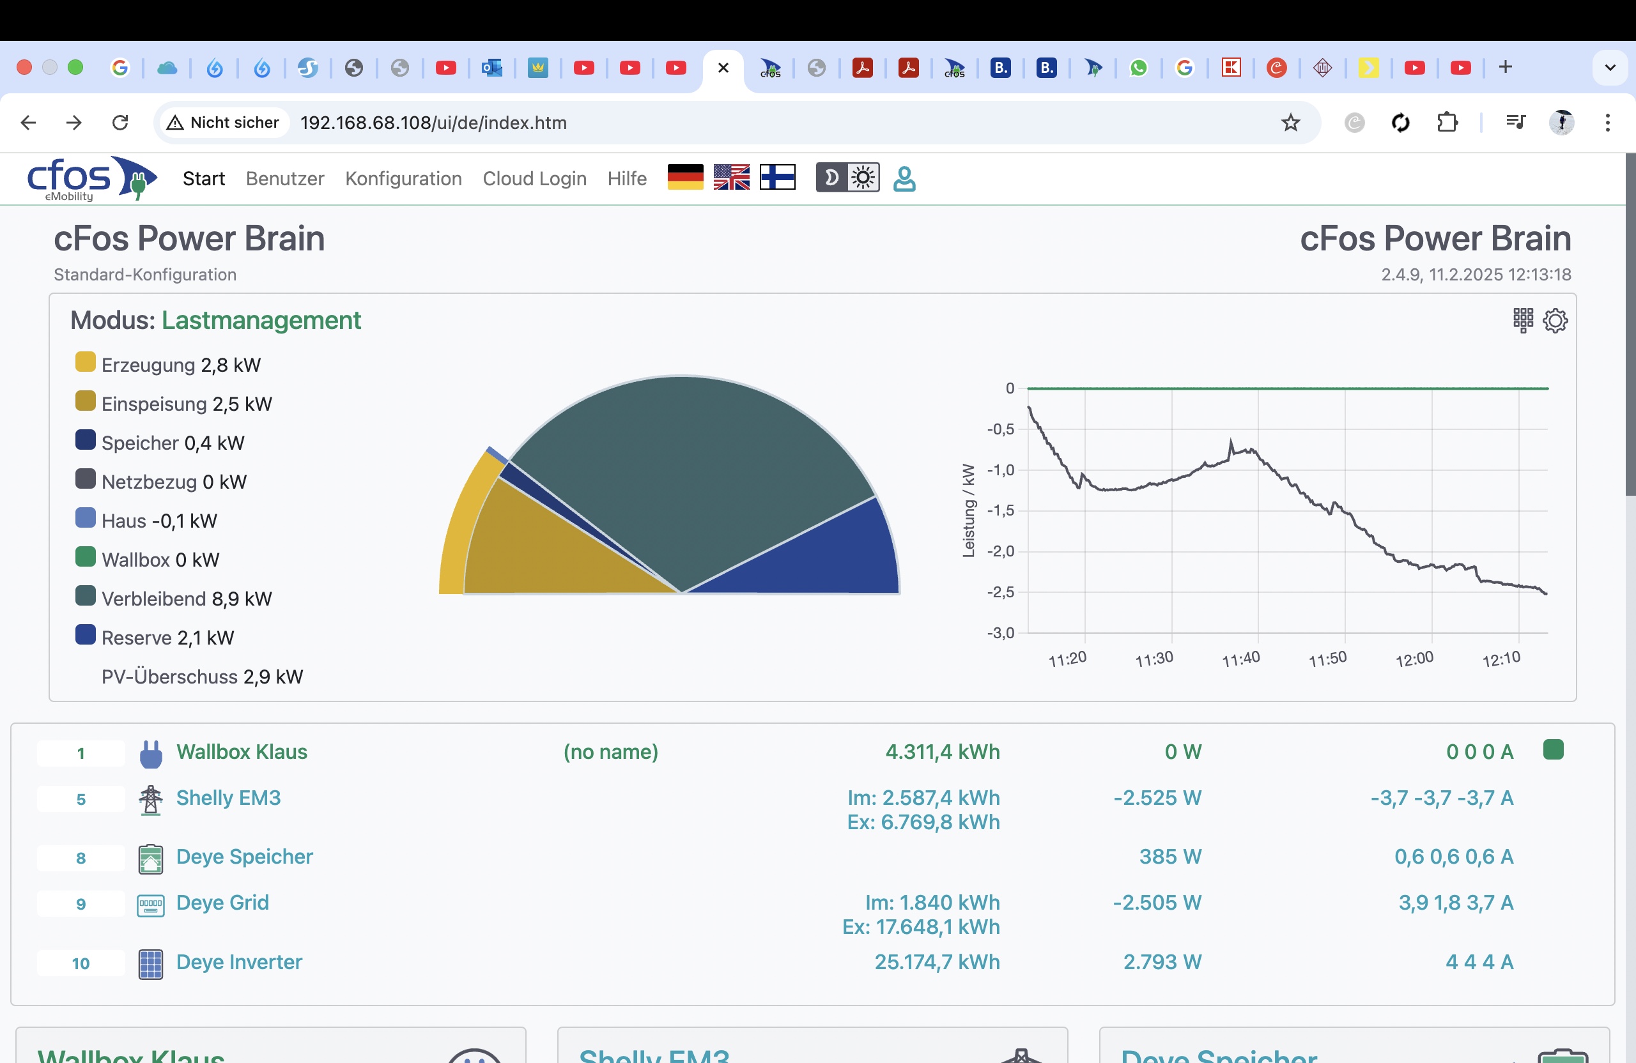Switch language to English flag
This screenshot has width=1636, height=1063.
[x=731, y=178]
